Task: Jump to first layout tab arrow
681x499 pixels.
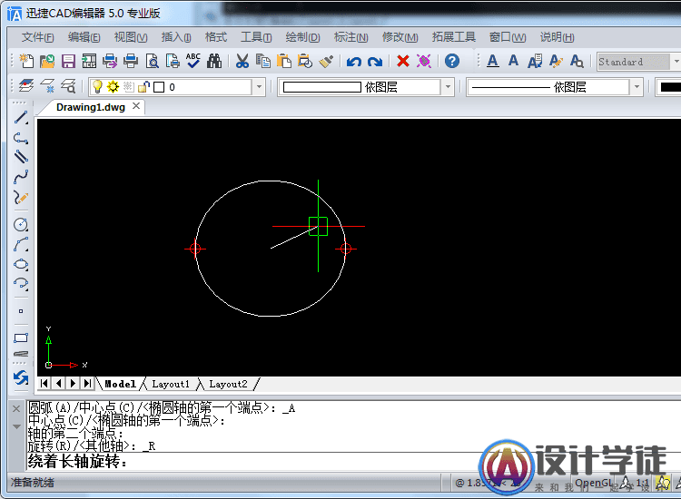Action: click(x=44, y=384)
